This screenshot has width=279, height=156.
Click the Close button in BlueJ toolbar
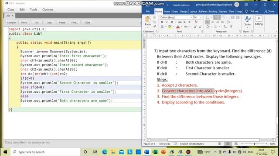[87, 23]
